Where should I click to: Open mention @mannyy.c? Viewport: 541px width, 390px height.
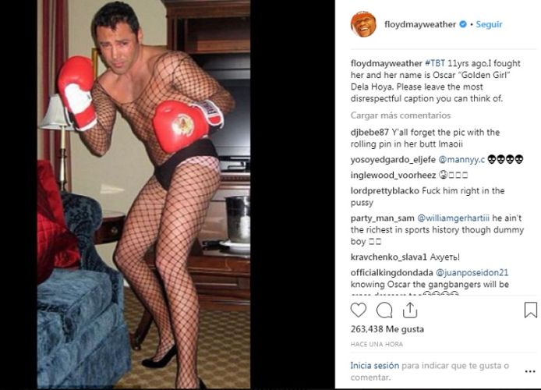pyautogui.click(x=461, y=159)
